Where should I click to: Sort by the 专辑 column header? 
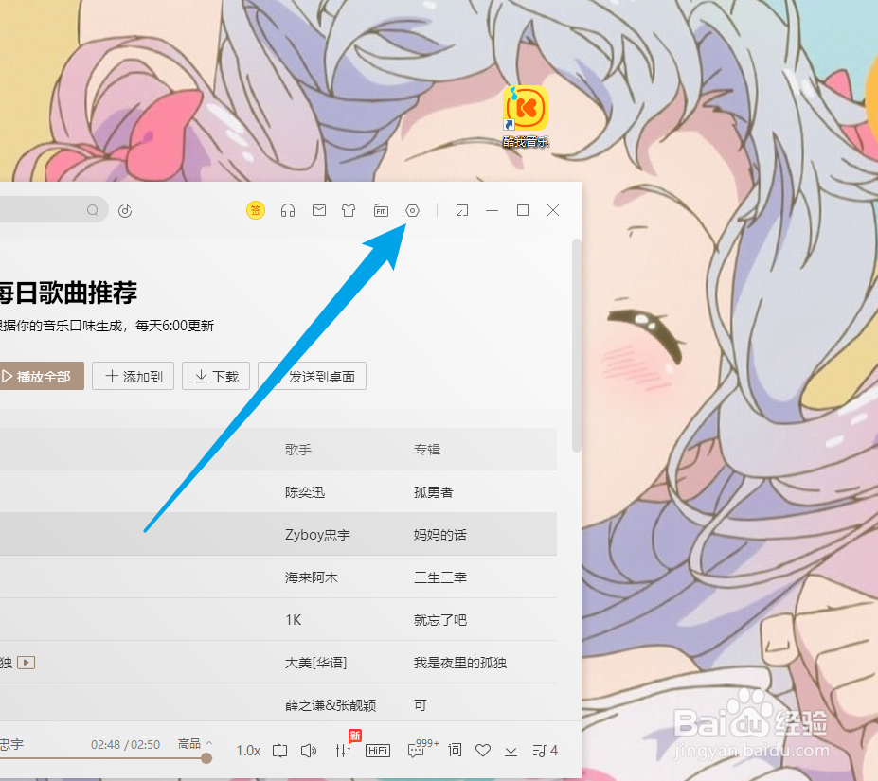427,449
